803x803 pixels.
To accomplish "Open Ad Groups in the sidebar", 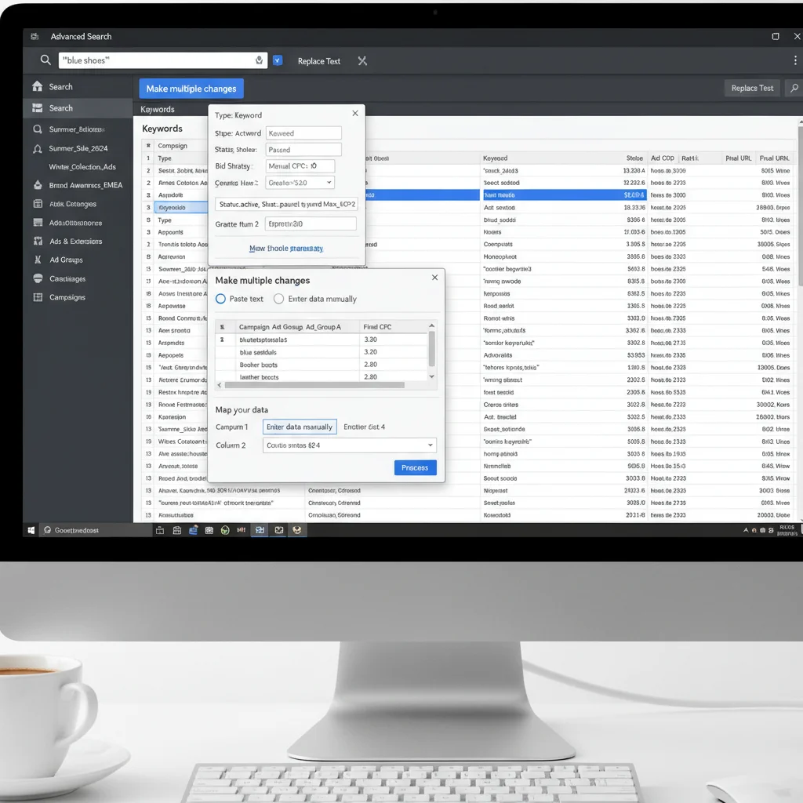I will point(66,260).
